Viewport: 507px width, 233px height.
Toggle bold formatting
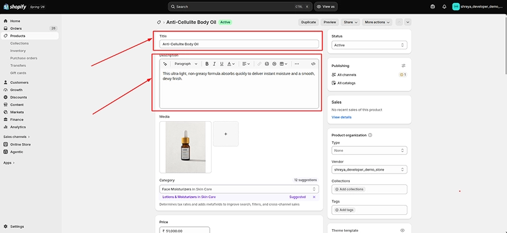click(207, 64)
